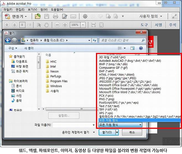The height and width of the screenshot is (154, 182).
Task: Click the 모든 지원 형식 file type combo box
Action: tap(120, 125)
